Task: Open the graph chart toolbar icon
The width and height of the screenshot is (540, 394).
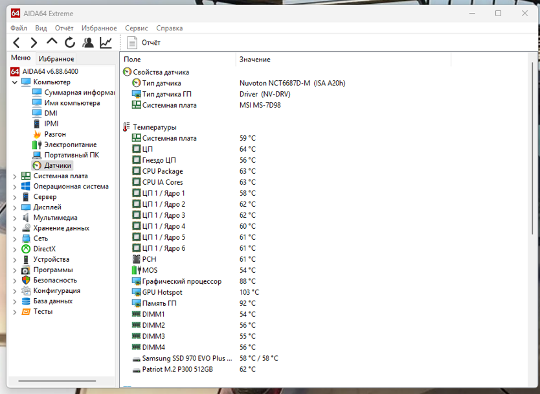Action: pyautogui.click(x=106, y=43)
